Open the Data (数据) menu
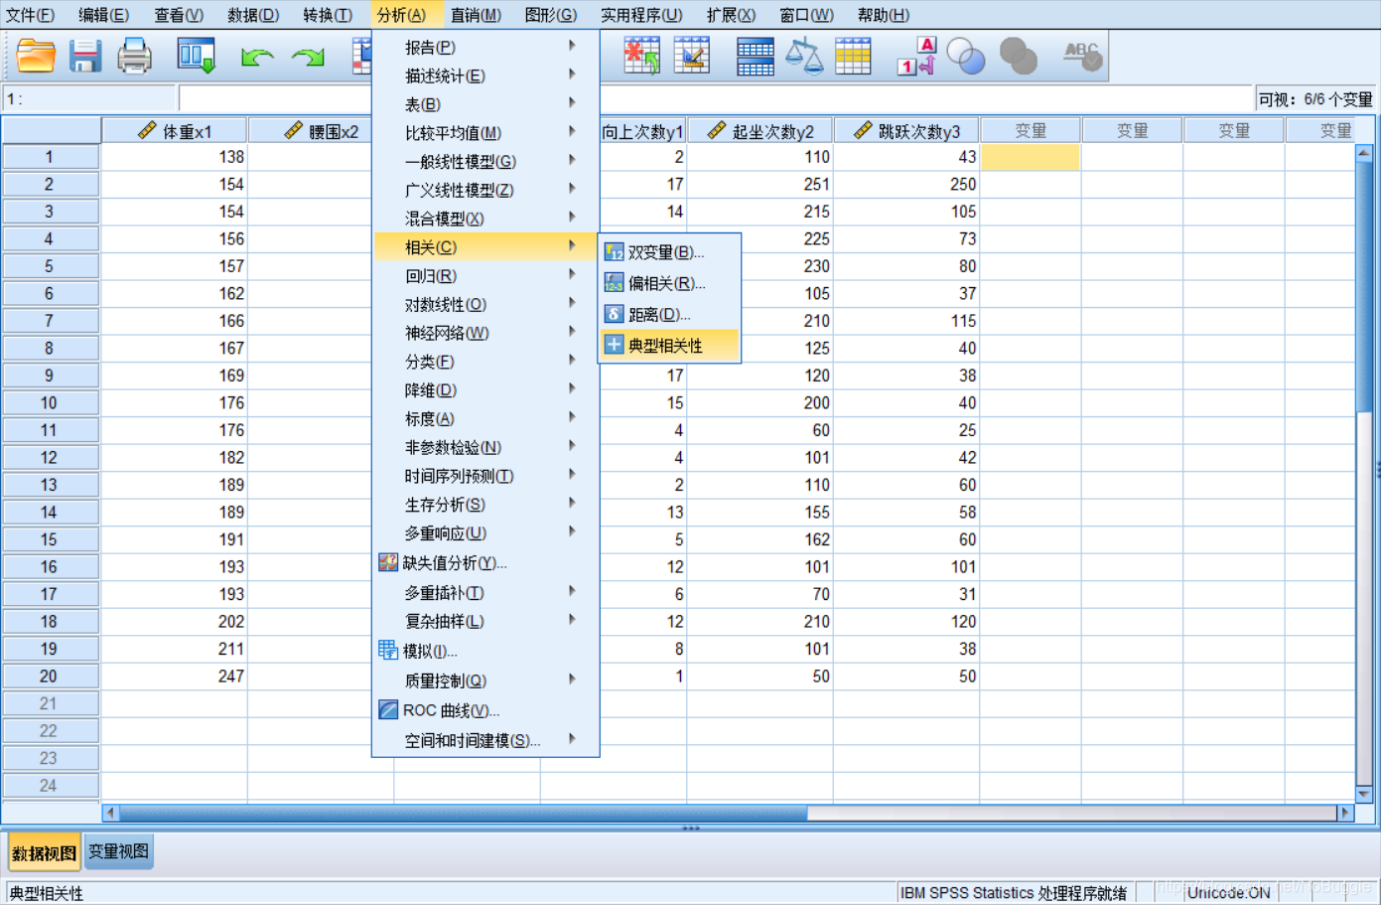 [252, 15]
